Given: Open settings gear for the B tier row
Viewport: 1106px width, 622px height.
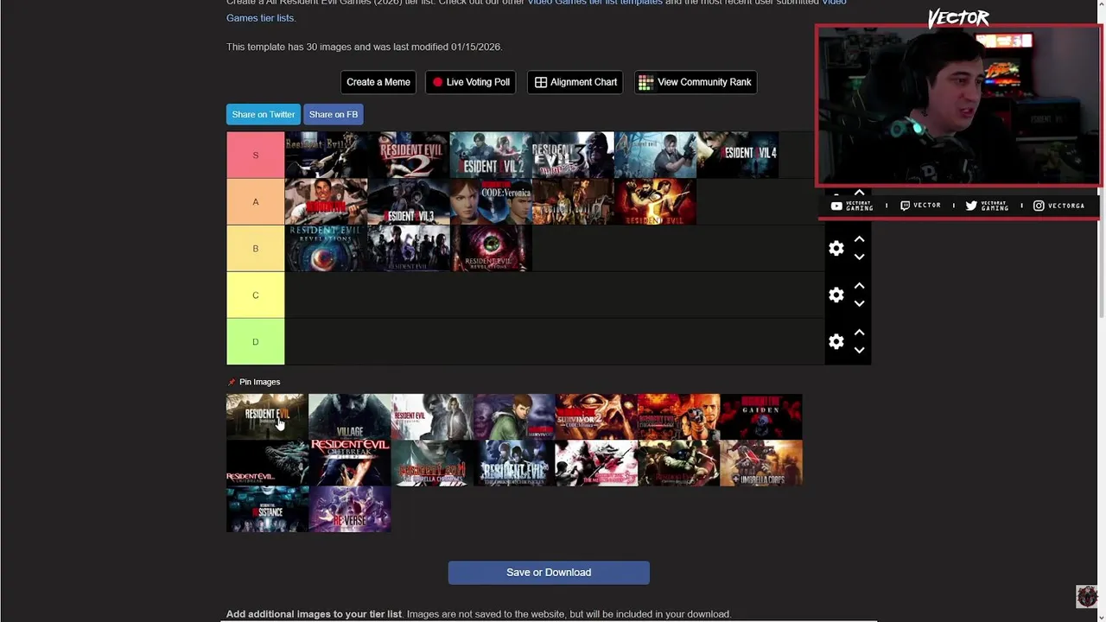Looking at the screenshot, I should [836, 249].
